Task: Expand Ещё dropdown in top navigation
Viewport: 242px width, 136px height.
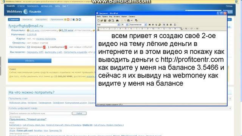Action: click(x=65, y=6)
